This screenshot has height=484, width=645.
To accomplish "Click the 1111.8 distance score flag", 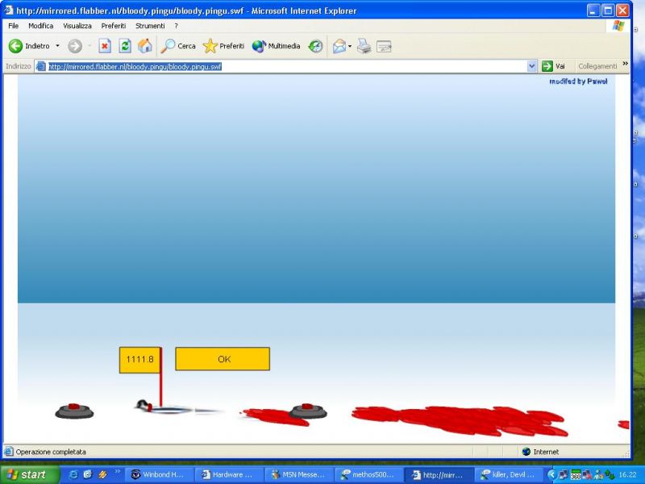I will (139, 360).
